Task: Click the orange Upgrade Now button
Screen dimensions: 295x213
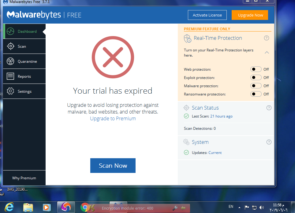Action: [x=250, y=15]
